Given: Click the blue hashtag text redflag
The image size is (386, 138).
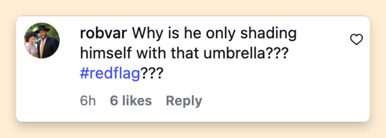Looking at the screenshot, I should coord(109,75).
